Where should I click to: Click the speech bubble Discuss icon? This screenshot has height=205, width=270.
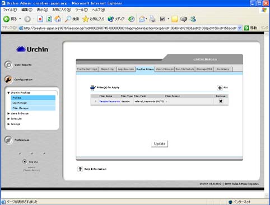coord(184,19)
